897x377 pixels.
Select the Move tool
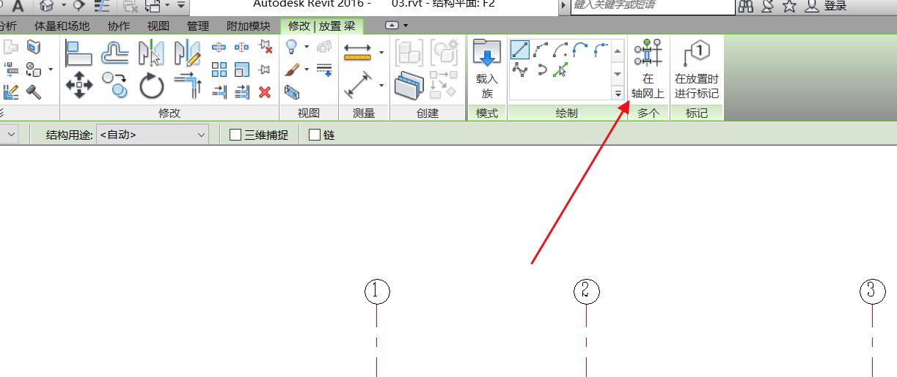point(78,85)
